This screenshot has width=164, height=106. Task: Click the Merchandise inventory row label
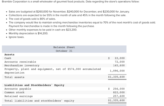point(22,65)
